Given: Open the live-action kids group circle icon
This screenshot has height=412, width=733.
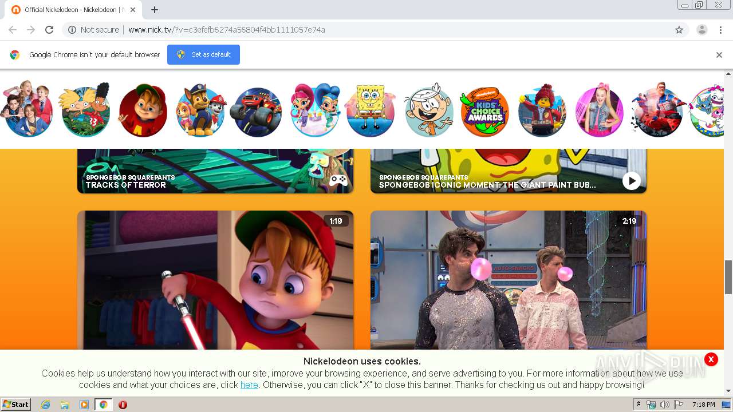Looking at the screenshot, I should (x=27, y=110).
